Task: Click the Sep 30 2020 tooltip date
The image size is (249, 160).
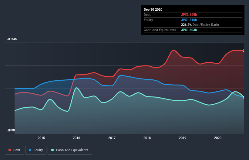Action: 153,9
